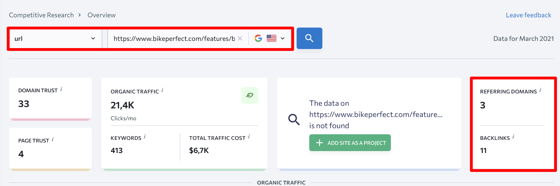Viewport: 560px width, 186px height.
Task: Click the green leaf icon in Organic Traffic
Action: 250,95
